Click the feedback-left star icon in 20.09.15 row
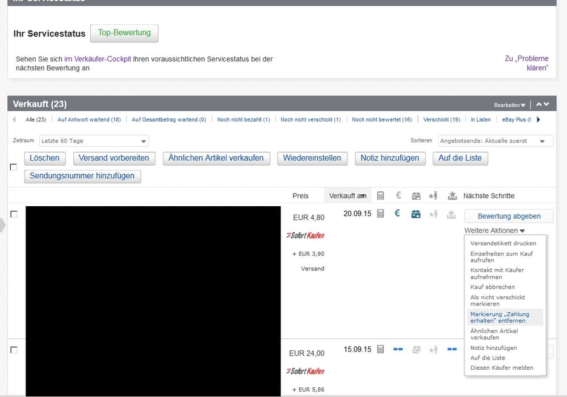Viewport: 567px width, 397px height. [x=433, y=214]
